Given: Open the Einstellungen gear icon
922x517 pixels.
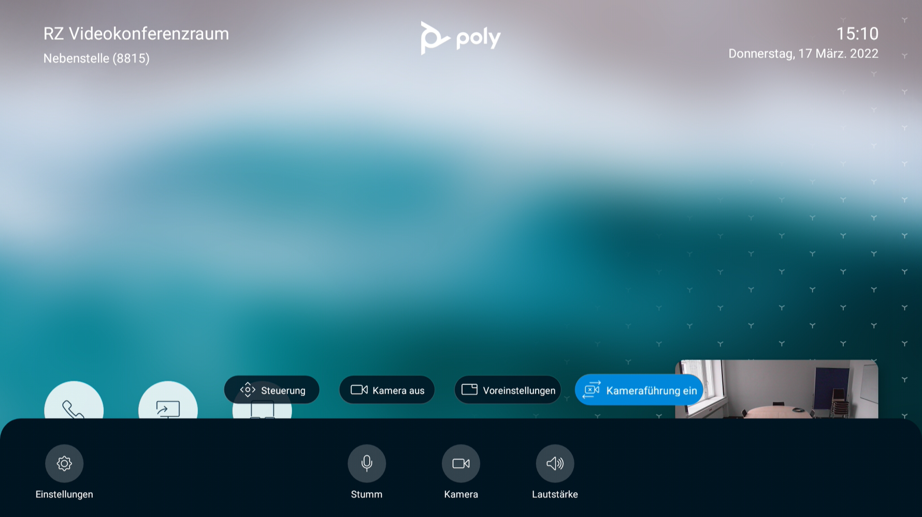Looking at the screenshot, I should (x=64, y=463).
